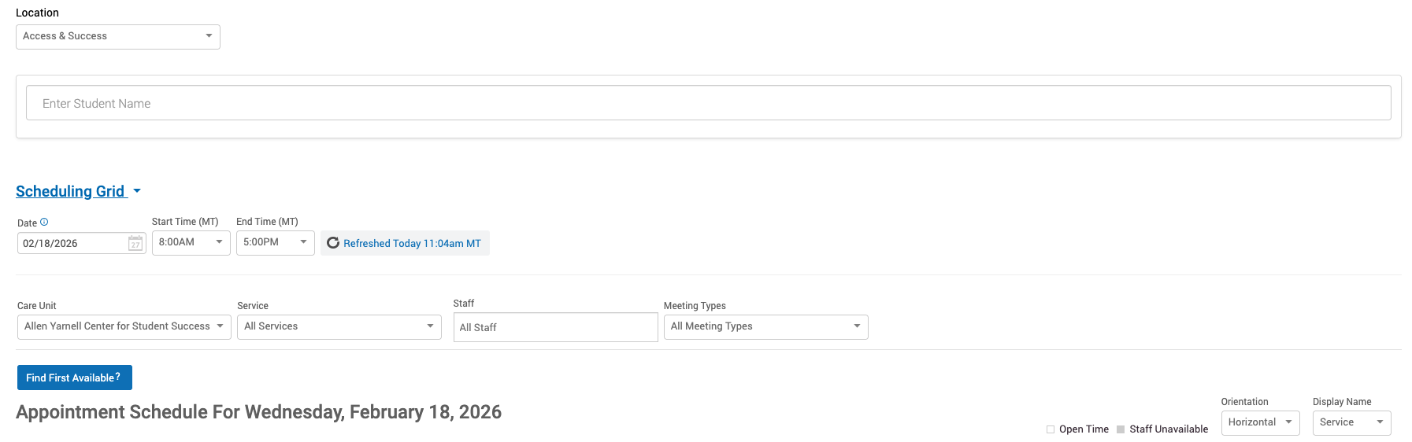This screenshot has width=1412, height=442.
Task: Open the Care Unit dropdown
Action: [x=124, y=327]
